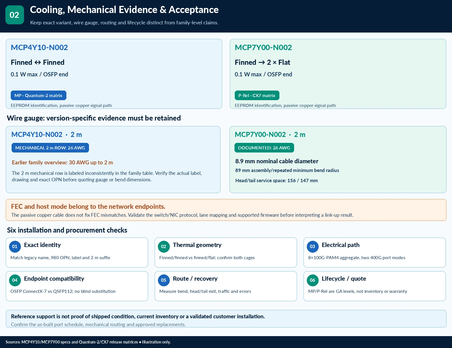Click the Sources footer text
The width and height of the screenshot is (452, 348).
click(88, 342)
